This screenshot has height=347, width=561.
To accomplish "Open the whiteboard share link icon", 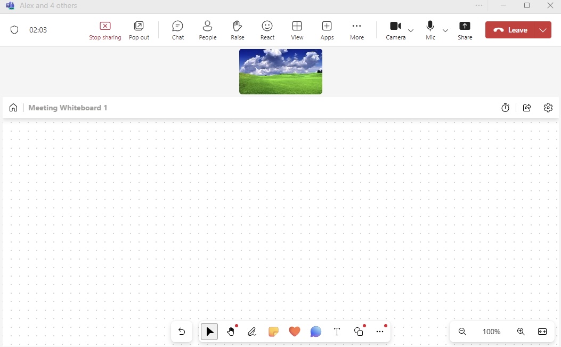I will pos(527,108).
